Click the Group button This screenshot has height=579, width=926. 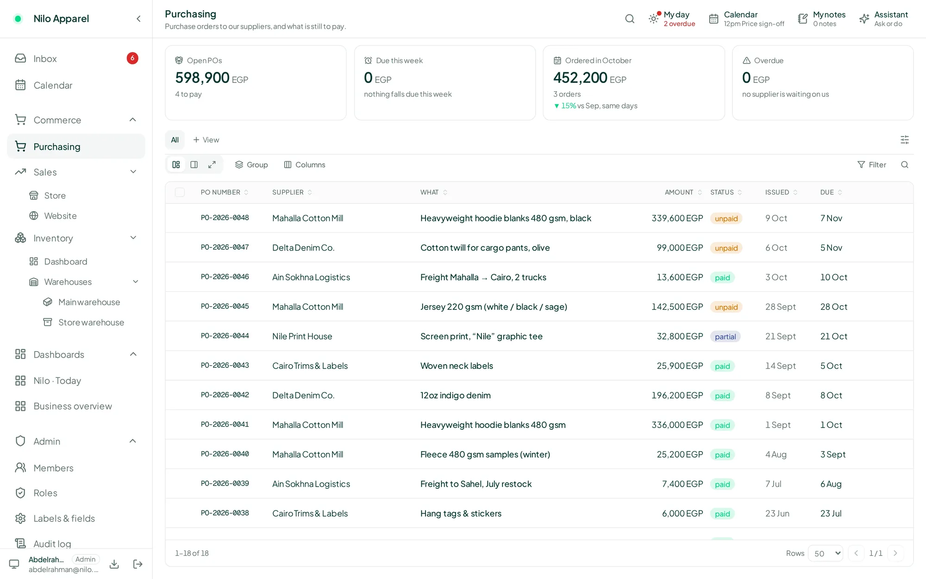251,164
